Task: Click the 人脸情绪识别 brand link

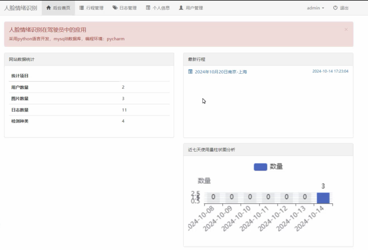Action: (20, 8)
